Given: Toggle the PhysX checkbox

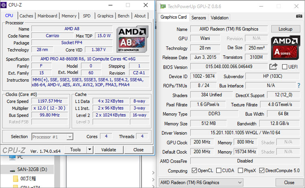Looking at the screenshot, I should [x=240, y=170].
